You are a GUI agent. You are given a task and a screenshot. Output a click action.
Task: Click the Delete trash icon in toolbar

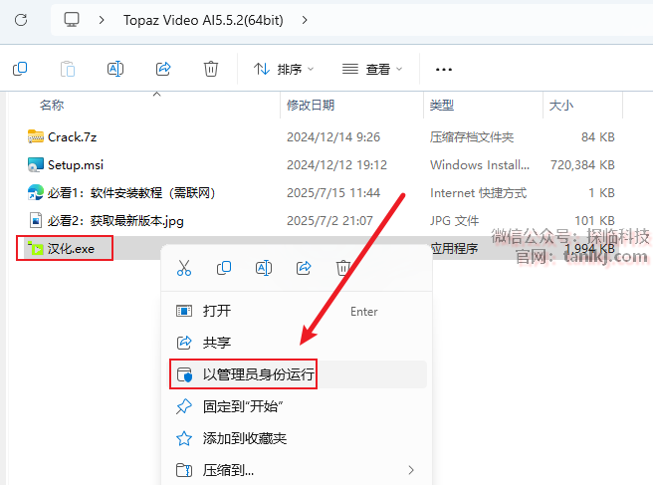(x=211, y=69)
